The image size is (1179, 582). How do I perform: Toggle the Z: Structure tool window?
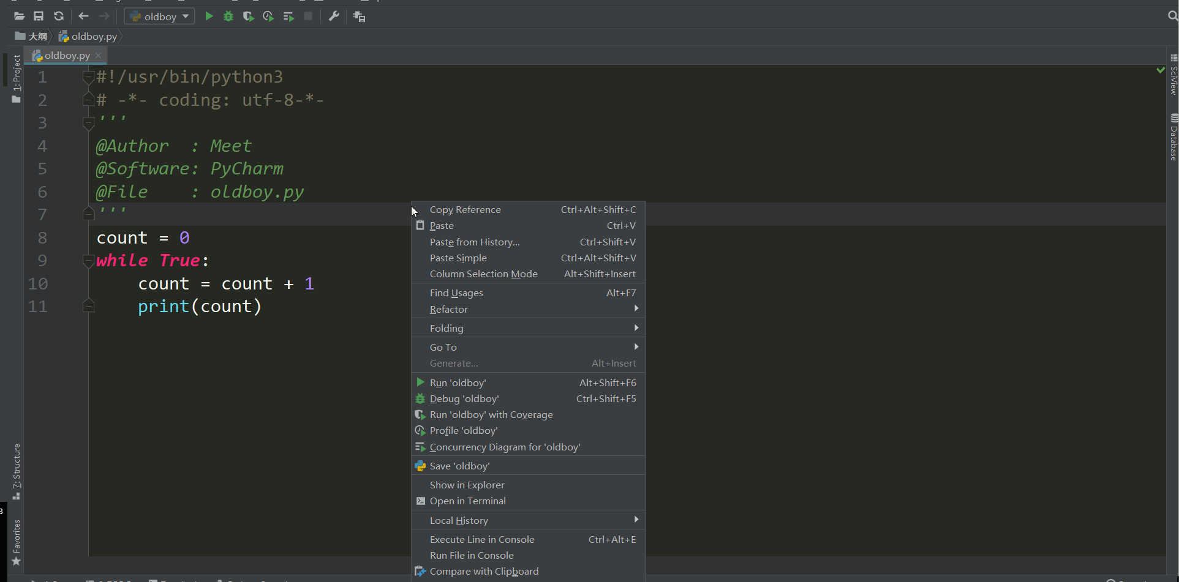tap(17, 471)
